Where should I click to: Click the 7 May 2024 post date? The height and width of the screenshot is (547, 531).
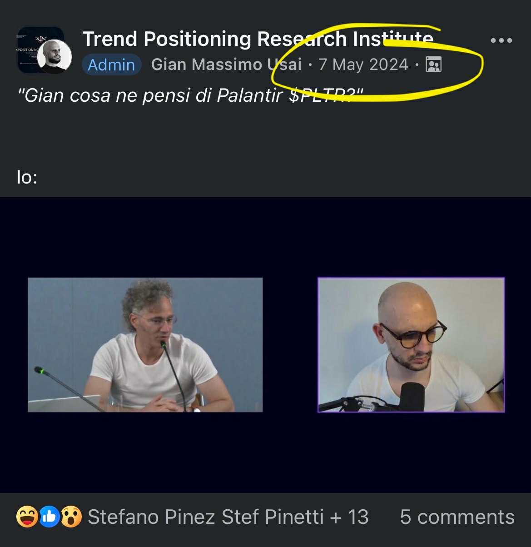click(x=363, y=65)
